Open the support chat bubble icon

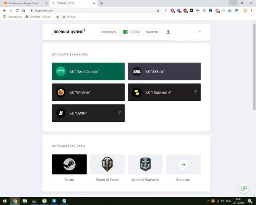coord(244,188)
